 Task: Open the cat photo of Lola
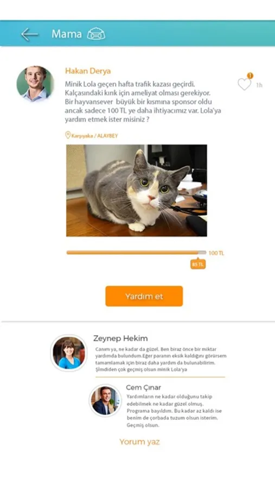[136, 190]
